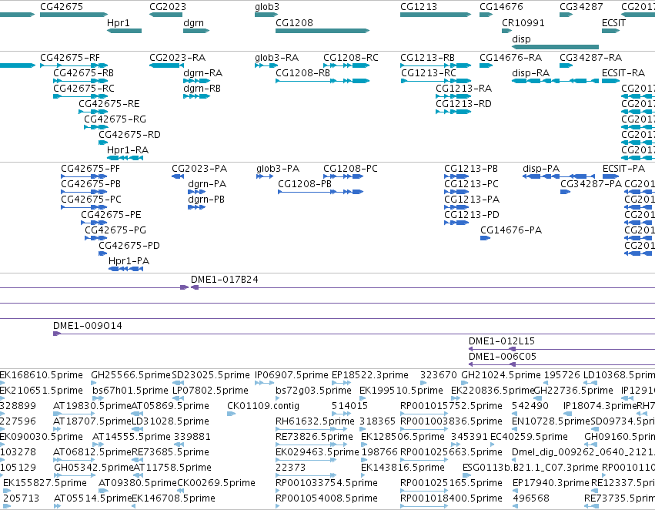
Task: Select protein CG1208-PC label
Action: click(350, 169)
